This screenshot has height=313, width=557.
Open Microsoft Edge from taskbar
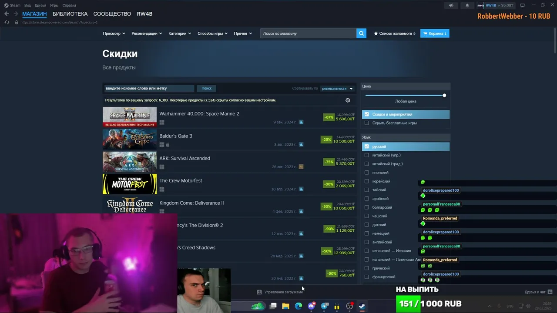pyautogui.click(x=299, y=306)
